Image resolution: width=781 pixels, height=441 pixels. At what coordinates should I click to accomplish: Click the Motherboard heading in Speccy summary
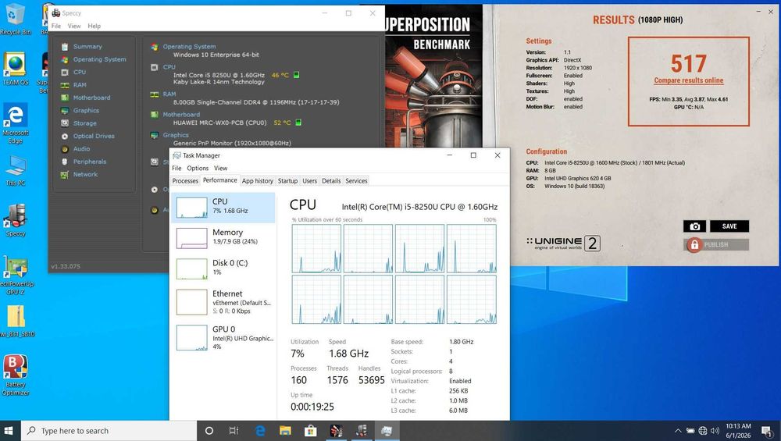tap(181, 115)
